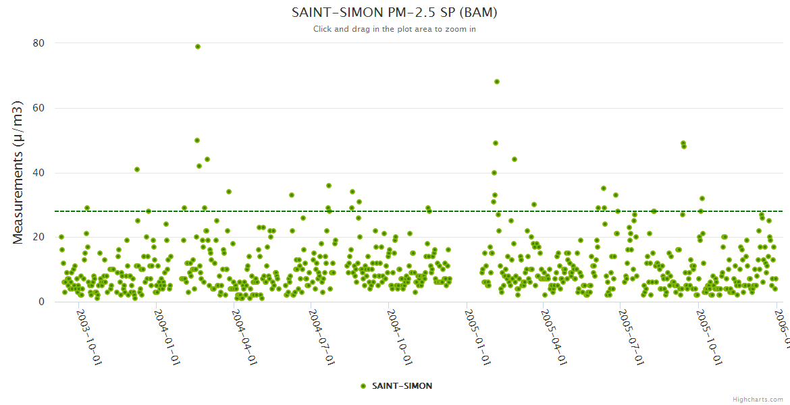Click the point near 36 after 2004-07-01
This screenshot has width=790, height=405.
click(329, 186)
